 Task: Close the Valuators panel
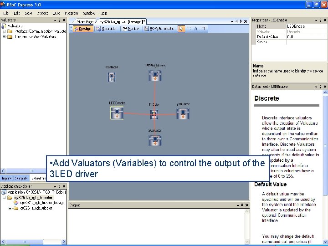pyautogui.click(x=64, y=20)
